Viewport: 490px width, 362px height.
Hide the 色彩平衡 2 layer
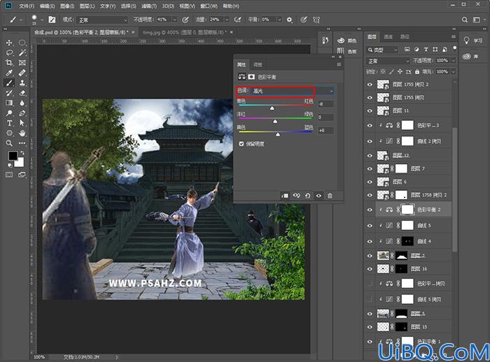pyautogui.click(x=370, y=210)
